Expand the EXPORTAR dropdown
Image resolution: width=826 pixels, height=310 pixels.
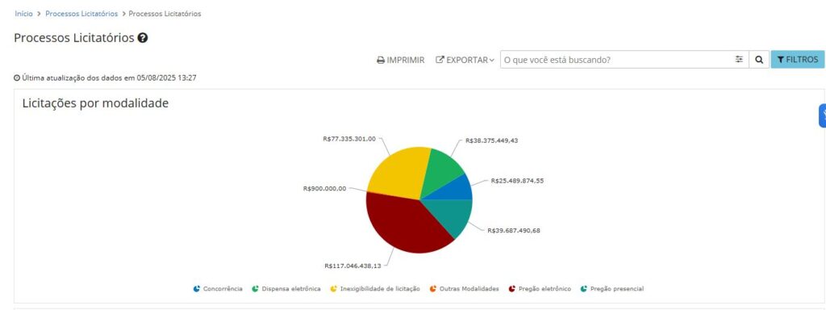pos(465,60)
